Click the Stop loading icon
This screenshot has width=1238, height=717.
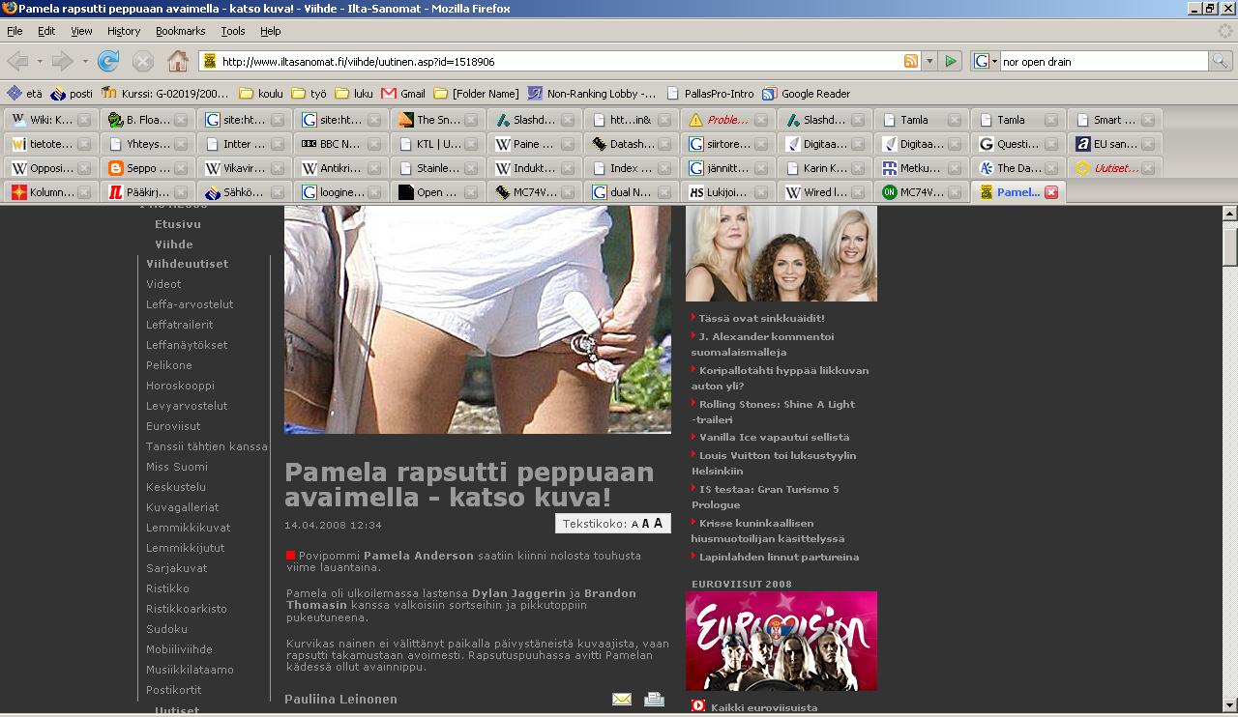143,61
